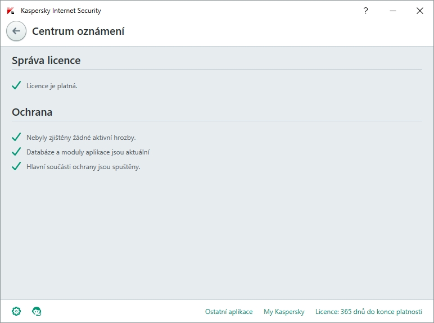The image size is (434, 323).
Task: Open the support agent icon
Action: [x=37, y=311]
